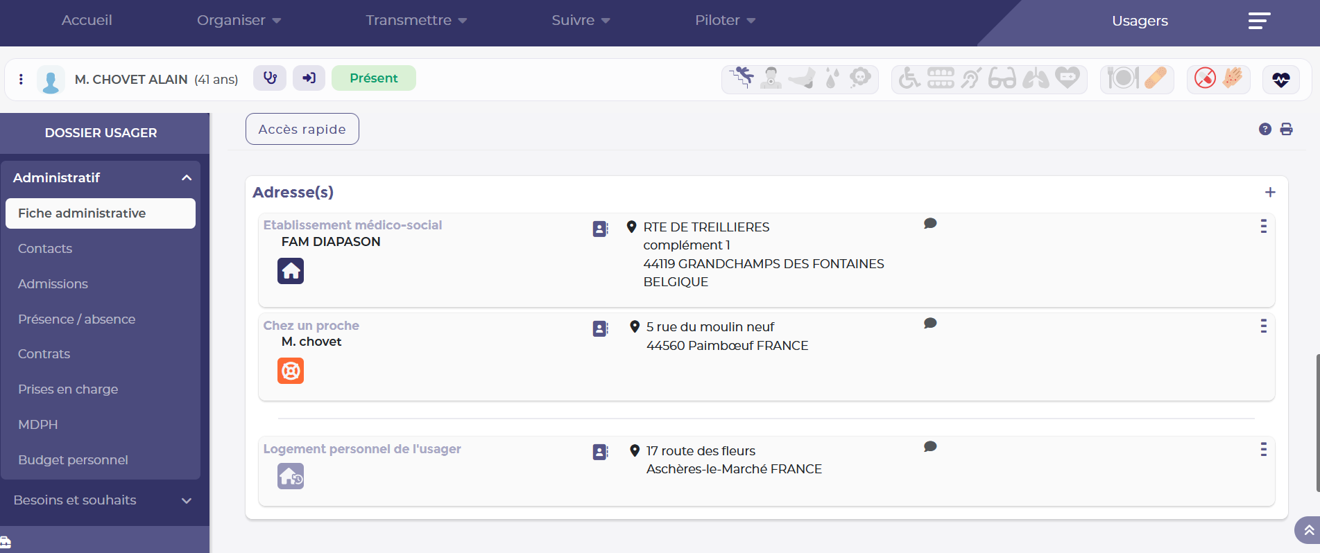The width and height of the screenshot is (1320, 553).
Task: Open the Piloter dropdown menu
Action: tap(725, 21)
